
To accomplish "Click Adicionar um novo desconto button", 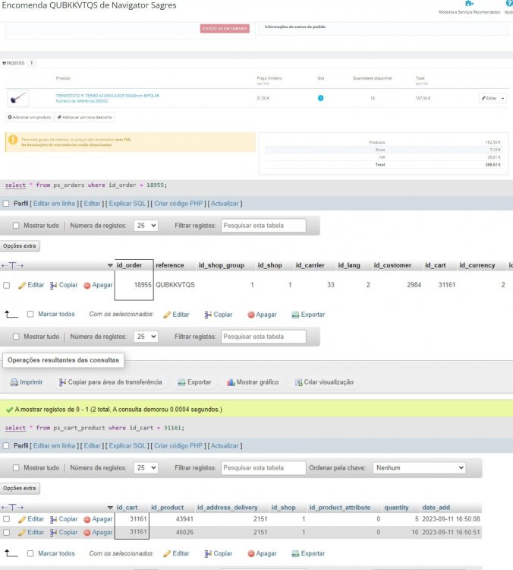I will (85, 117).
